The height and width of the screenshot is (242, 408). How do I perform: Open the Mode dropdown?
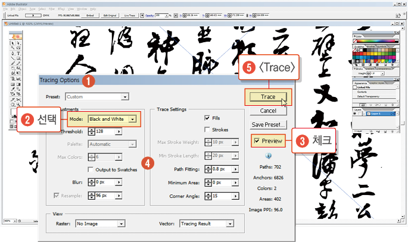pyautogui.click(x=133, y=119)
